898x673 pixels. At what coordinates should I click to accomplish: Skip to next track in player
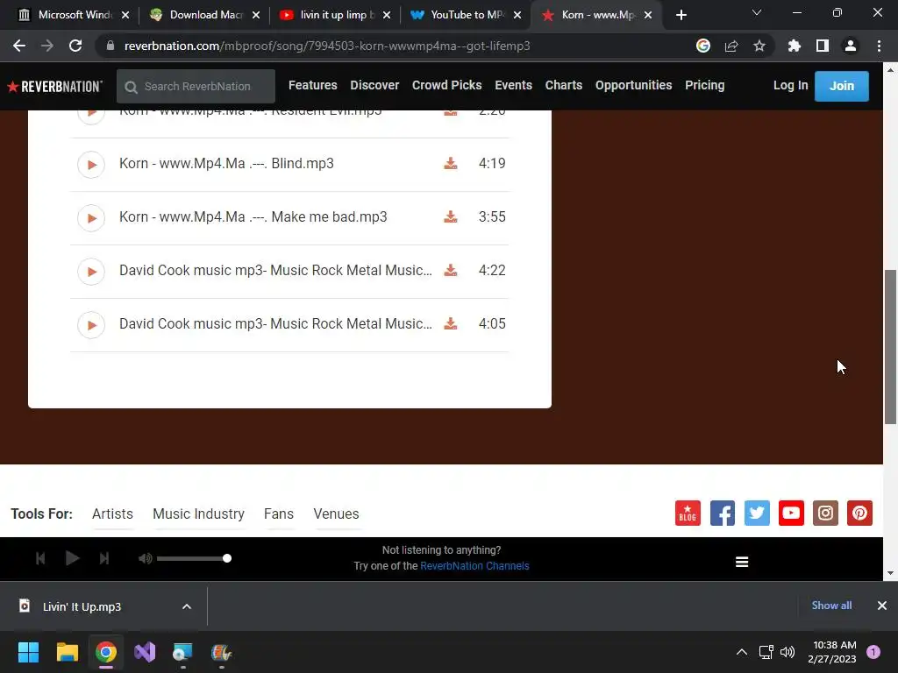click(104, 558)
